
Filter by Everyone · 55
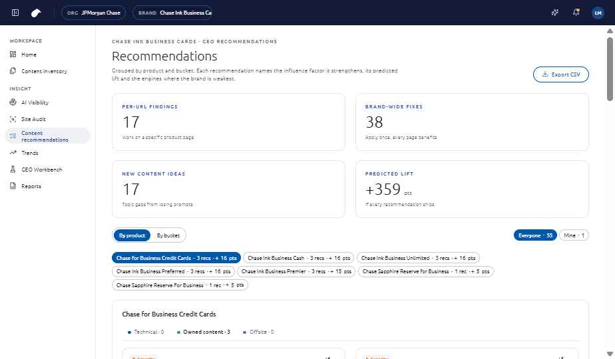coord(535,235)
